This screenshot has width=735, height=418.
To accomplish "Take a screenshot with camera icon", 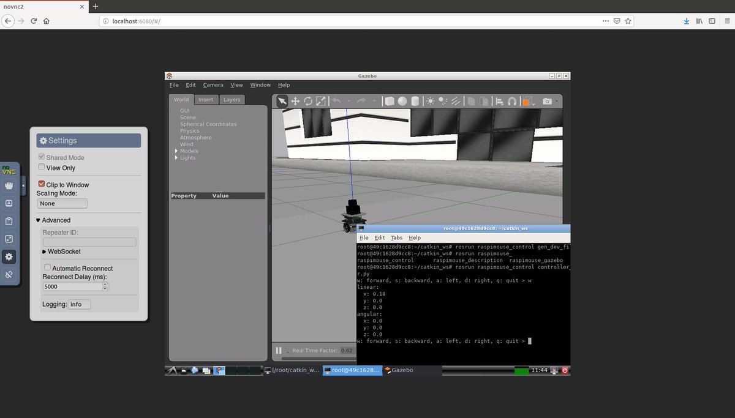I will tap(547, 102).
